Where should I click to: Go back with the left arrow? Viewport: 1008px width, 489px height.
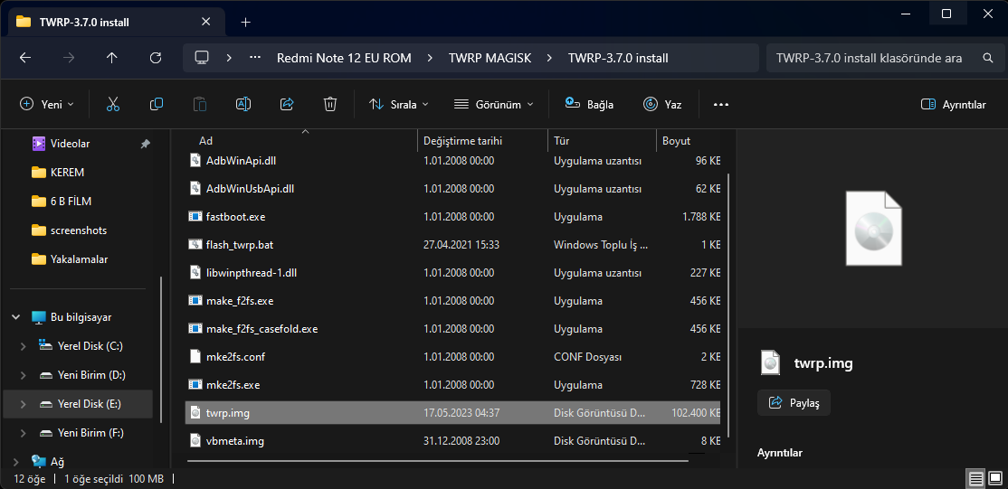coord(25,58)
